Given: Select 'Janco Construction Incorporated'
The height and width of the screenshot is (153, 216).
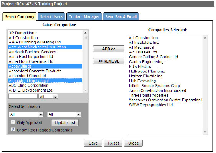Looking at the screenshot, I should (x=165, y=90).
